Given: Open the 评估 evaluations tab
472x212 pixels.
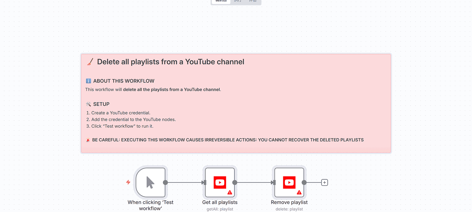Looking at the screenshot, I should click(253, 1).
